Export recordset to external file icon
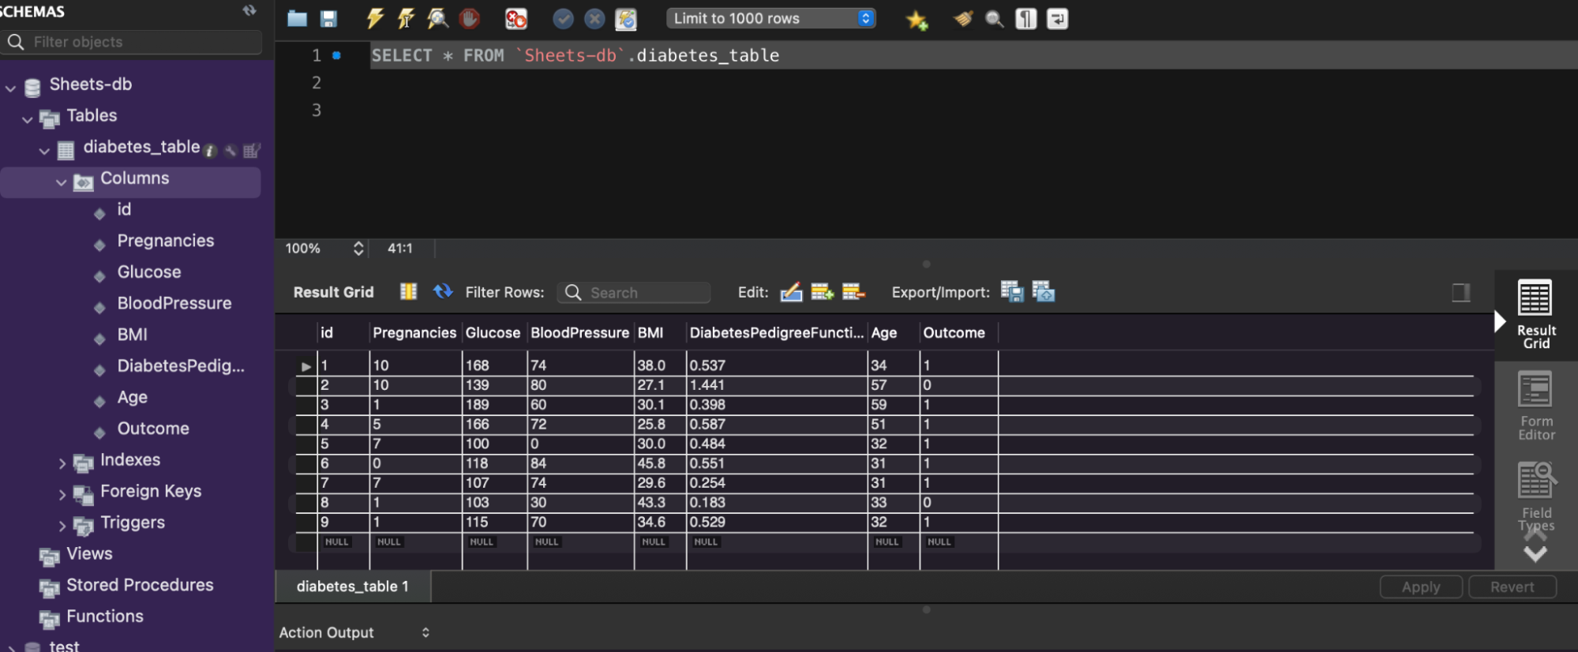 coord(1011,292)
